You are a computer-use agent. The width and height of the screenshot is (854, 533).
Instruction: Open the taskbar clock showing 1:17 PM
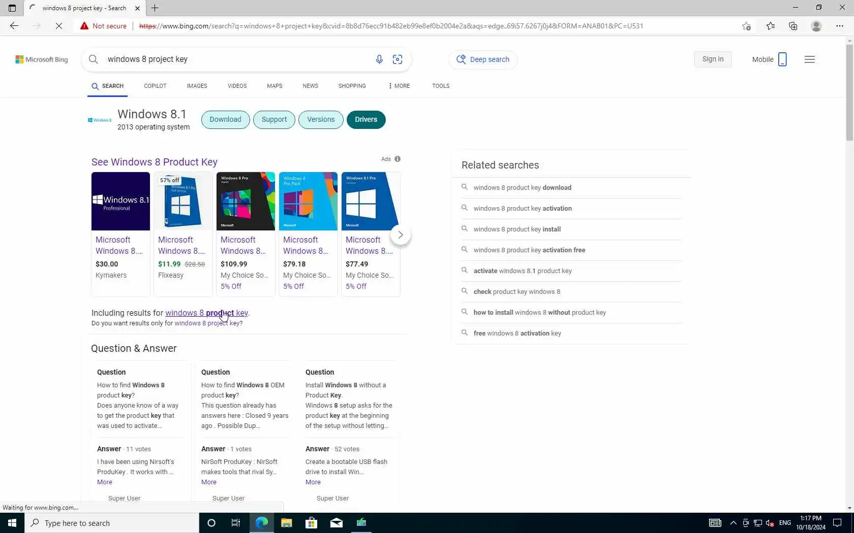tap(811, 523)
